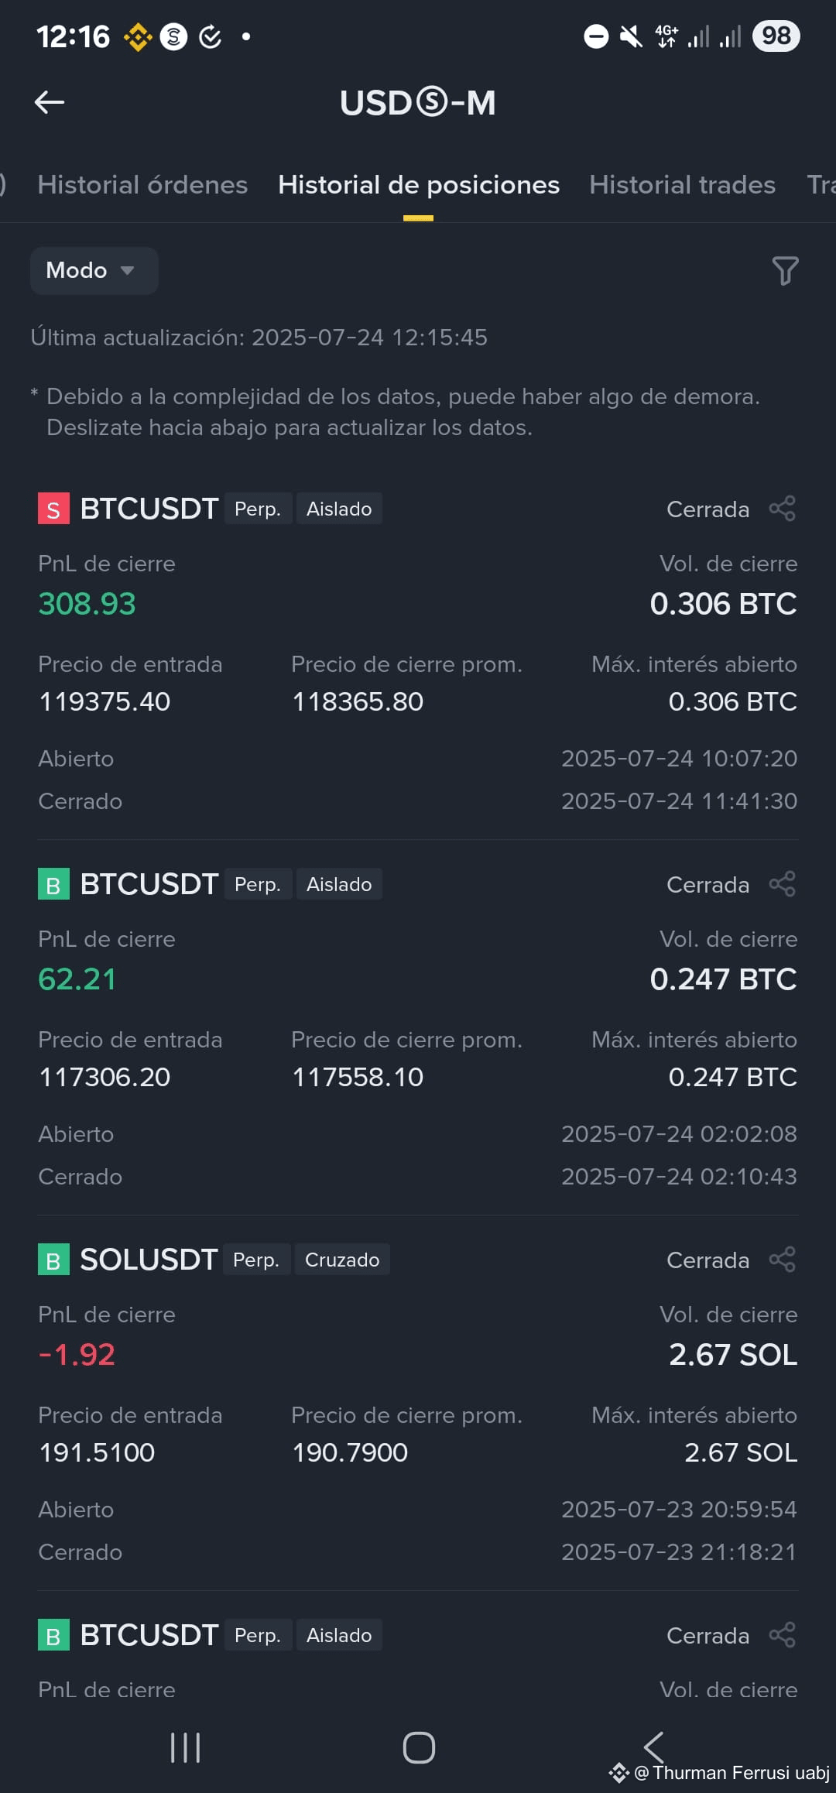
Task: Share the BTCUSDT position with PnL 62.21
Action: pos(782,884)
